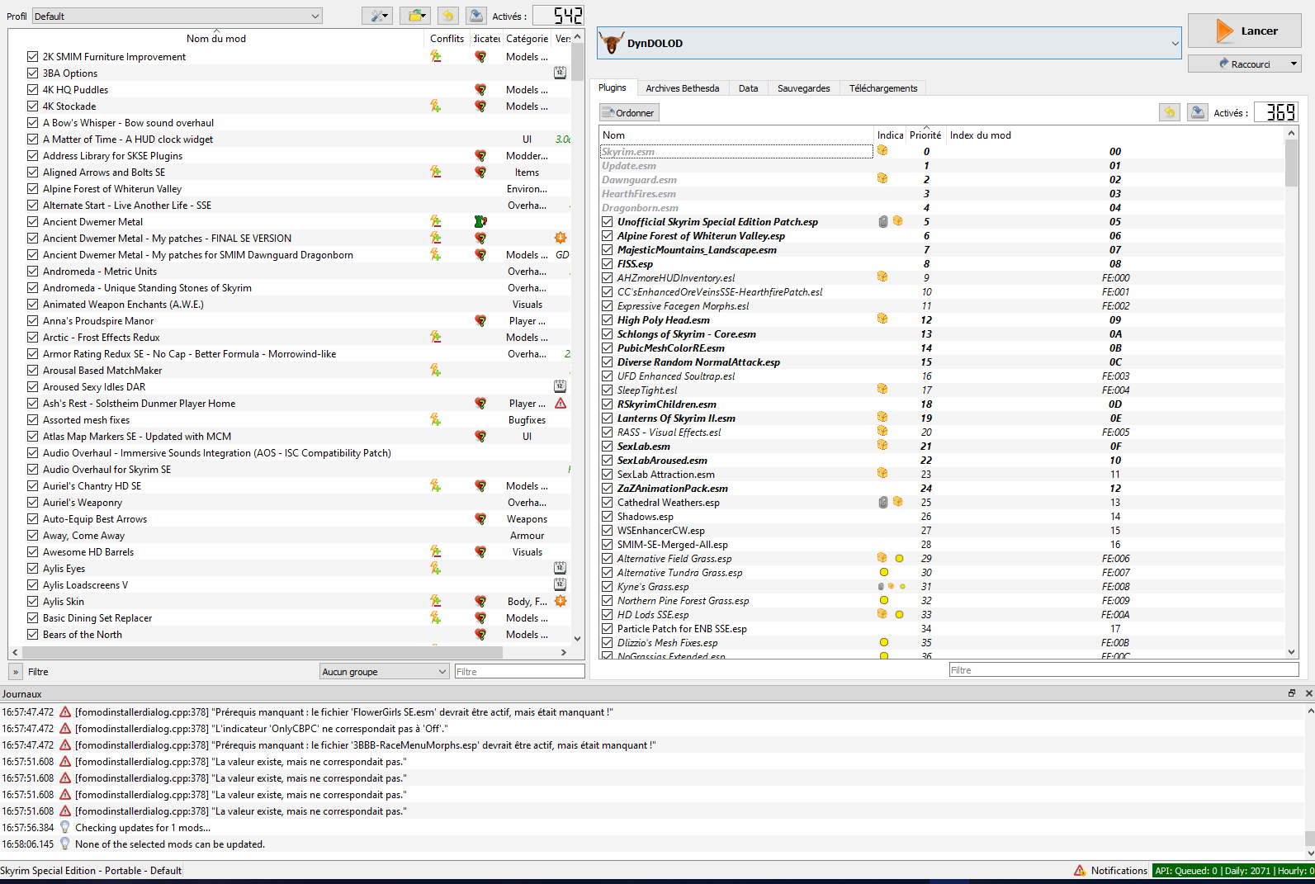Expand the Filtre side panel arrow button
Screen dimensions: 1315x884
click(x=16, y=672)
